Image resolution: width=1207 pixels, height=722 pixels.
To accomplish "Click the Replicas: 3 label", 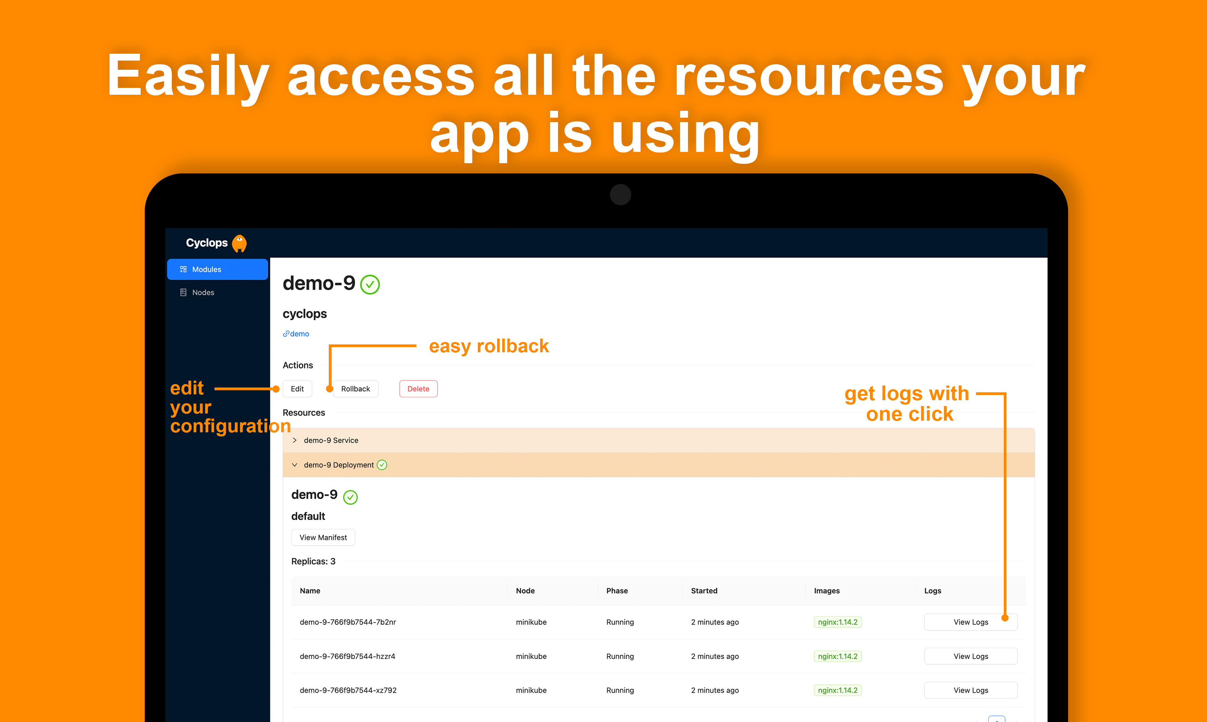I will pos(313,562).
